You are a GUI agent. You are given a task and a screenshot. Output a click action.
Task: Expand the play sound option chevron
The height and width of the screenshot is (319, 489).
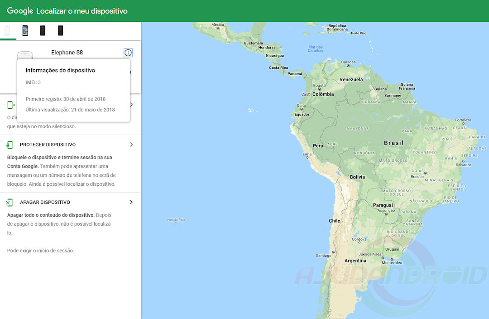[x=132, y=105]
